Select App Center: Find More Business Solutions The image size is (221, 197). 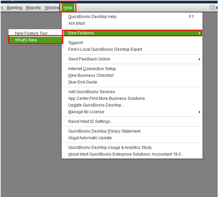pyautogui.click(x=132, y=98)
